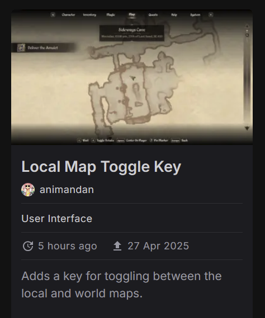Image resolution: width=265 pixels, height=318 pixels.
Task: Open the Local Map Toggle Key title
Action: (101, 167)
